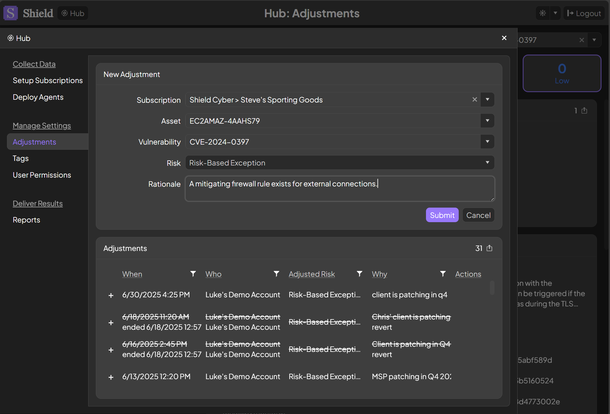Expand the Asset dropdown arrow
This screenshot has height=414, width=610.
488,121
